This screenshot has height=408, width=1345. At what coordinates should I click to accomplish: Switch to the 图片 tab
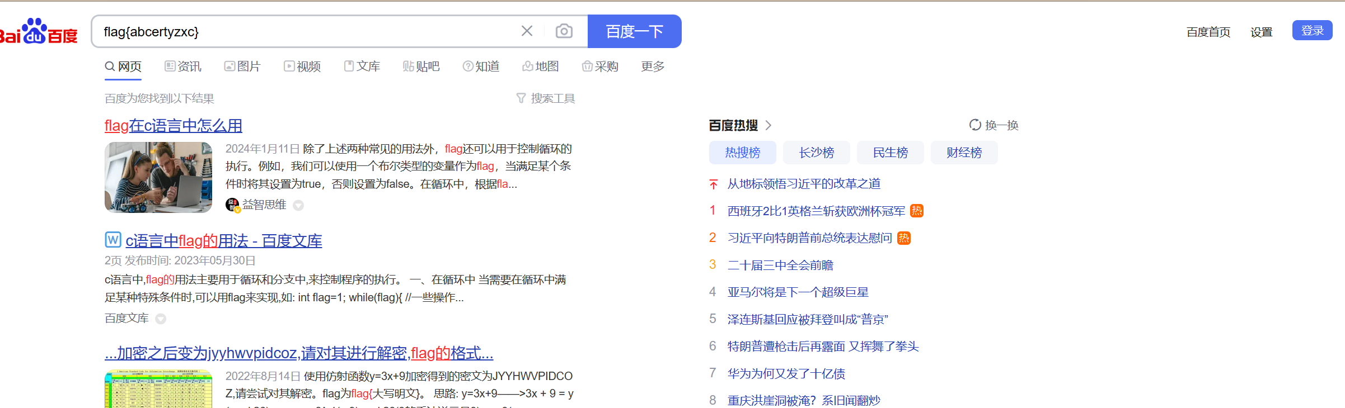tap(242, 67)
